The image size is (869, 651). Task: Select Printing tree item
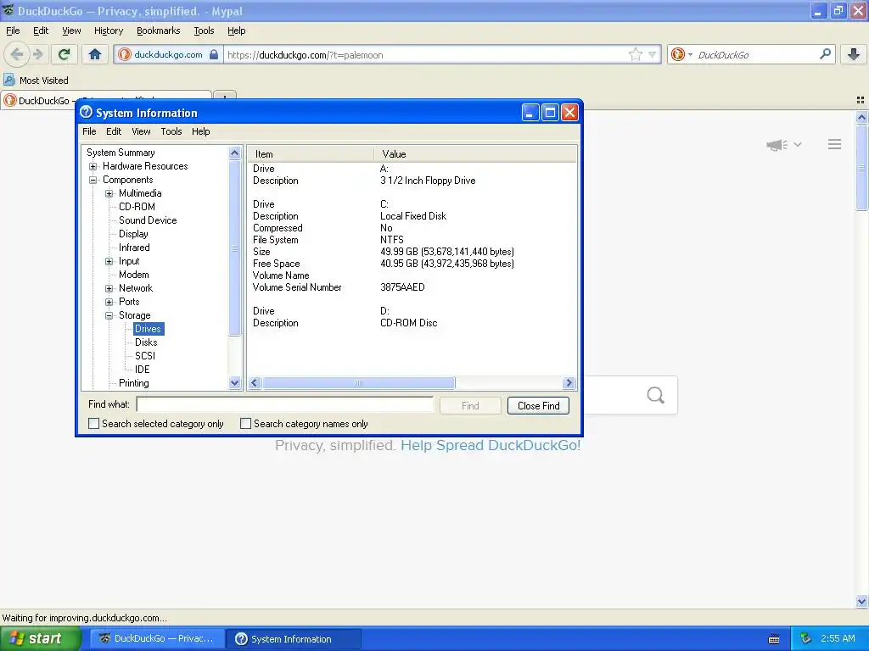[x=133, y=383]
